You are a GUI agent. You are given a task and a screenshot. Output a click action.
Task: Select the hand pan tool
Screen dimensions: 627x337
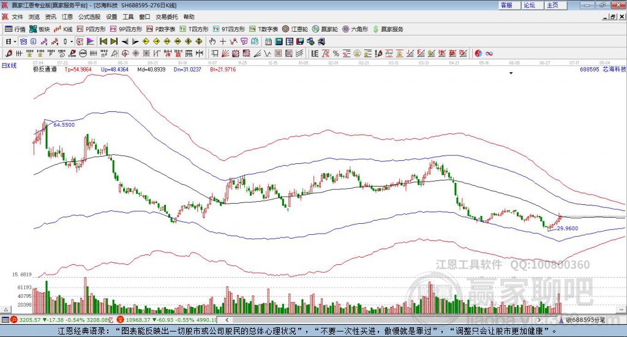click(212, 42)
